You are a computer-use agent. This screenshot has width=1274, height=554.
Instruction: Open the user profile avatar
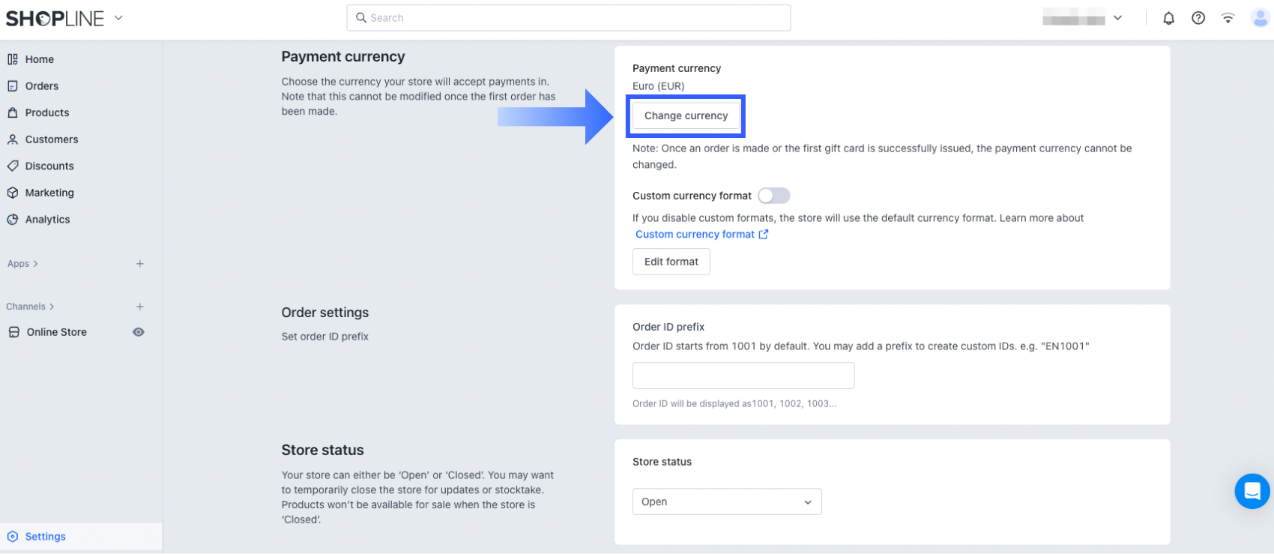(x=1260, y=18)
